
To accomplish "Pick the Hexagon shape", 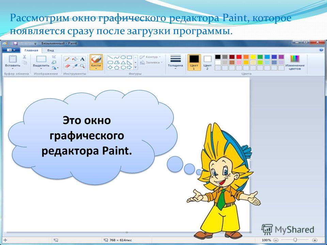I will [x=123, y=67].
